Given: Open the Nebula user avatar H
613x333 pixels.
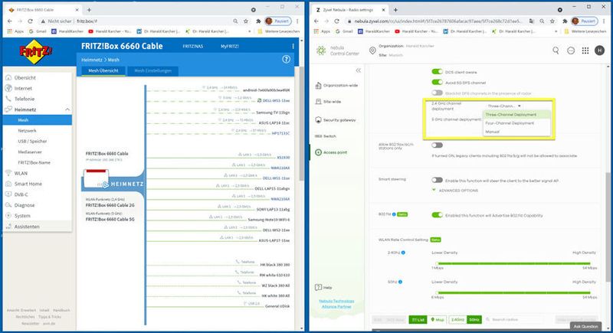Looking at the screenshot, I should (599, 51).
